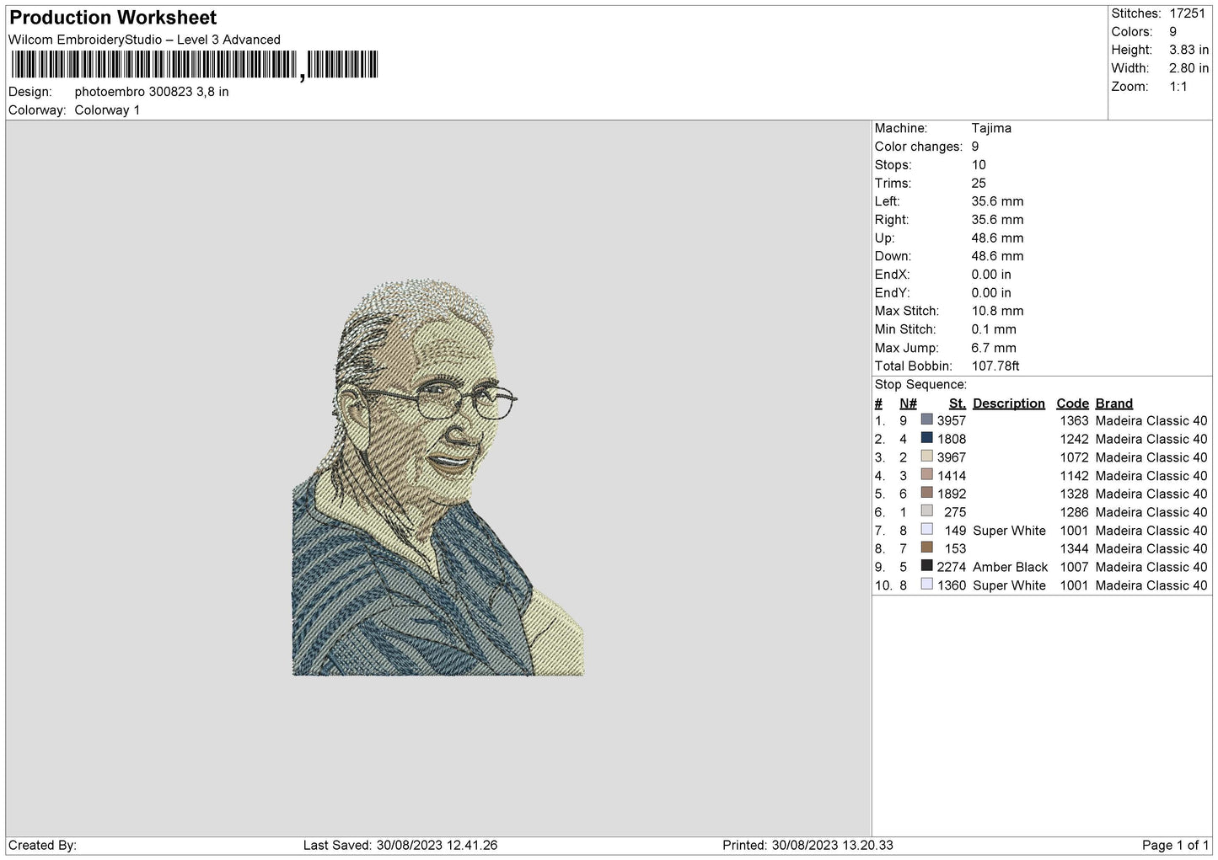Click the Zoom value 1:1
The height and width of the screenshot is (860, 1218).
tap(1178, 87)
